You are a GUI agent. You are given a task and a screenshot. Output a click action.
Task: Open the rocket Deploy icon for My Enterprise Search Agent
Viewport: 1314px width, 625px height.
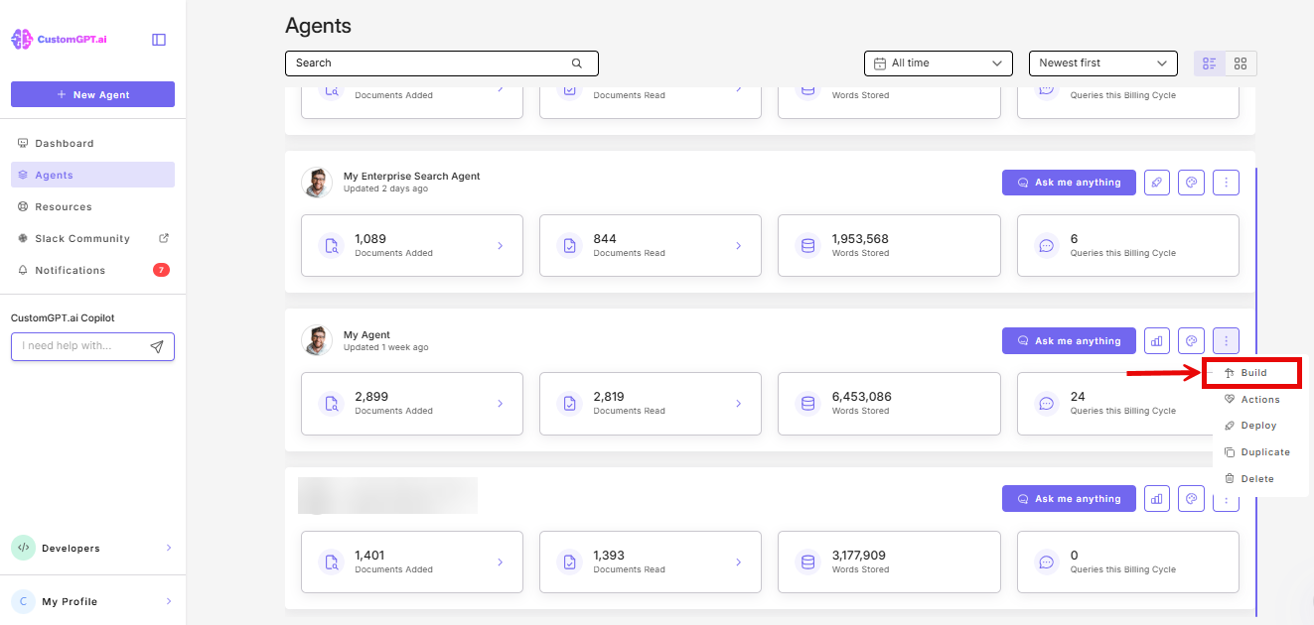(1156, 182)
